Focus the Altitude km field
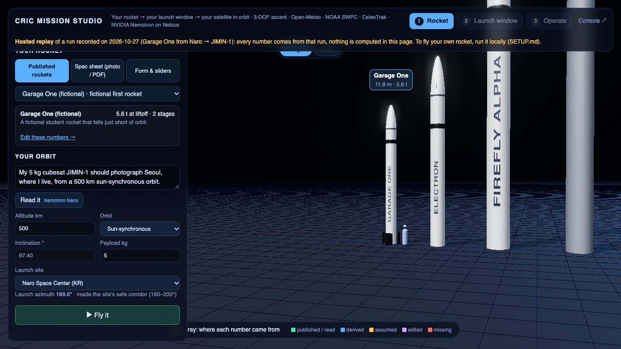The width and height of the screenshot is (621, 349). (x=55, y=229)
